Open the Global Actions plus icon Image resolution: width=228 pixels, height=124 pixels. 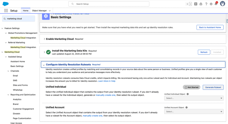[196, 4]
